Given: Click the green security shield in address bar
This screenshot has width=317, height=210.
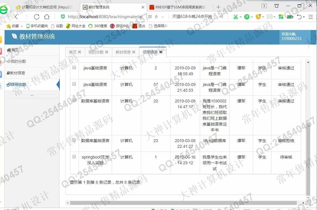Looking at the screenshot, I should pyautogui.click(x=63, y=16).
